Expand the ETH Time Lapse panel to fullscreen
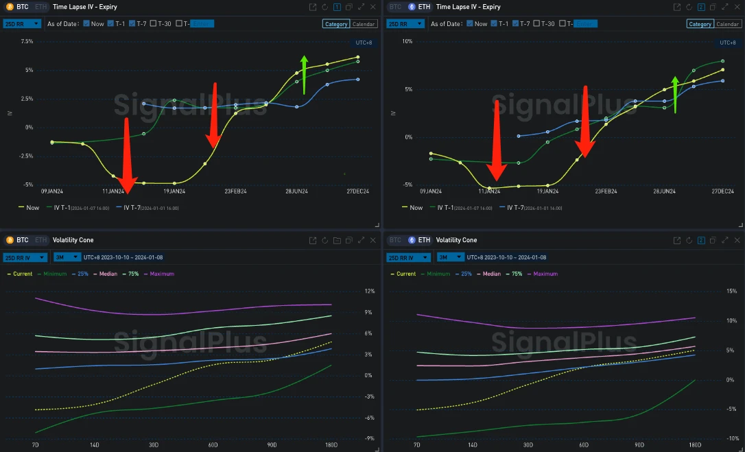The height and width of the screenshot is (452, 745). [724, 7]
